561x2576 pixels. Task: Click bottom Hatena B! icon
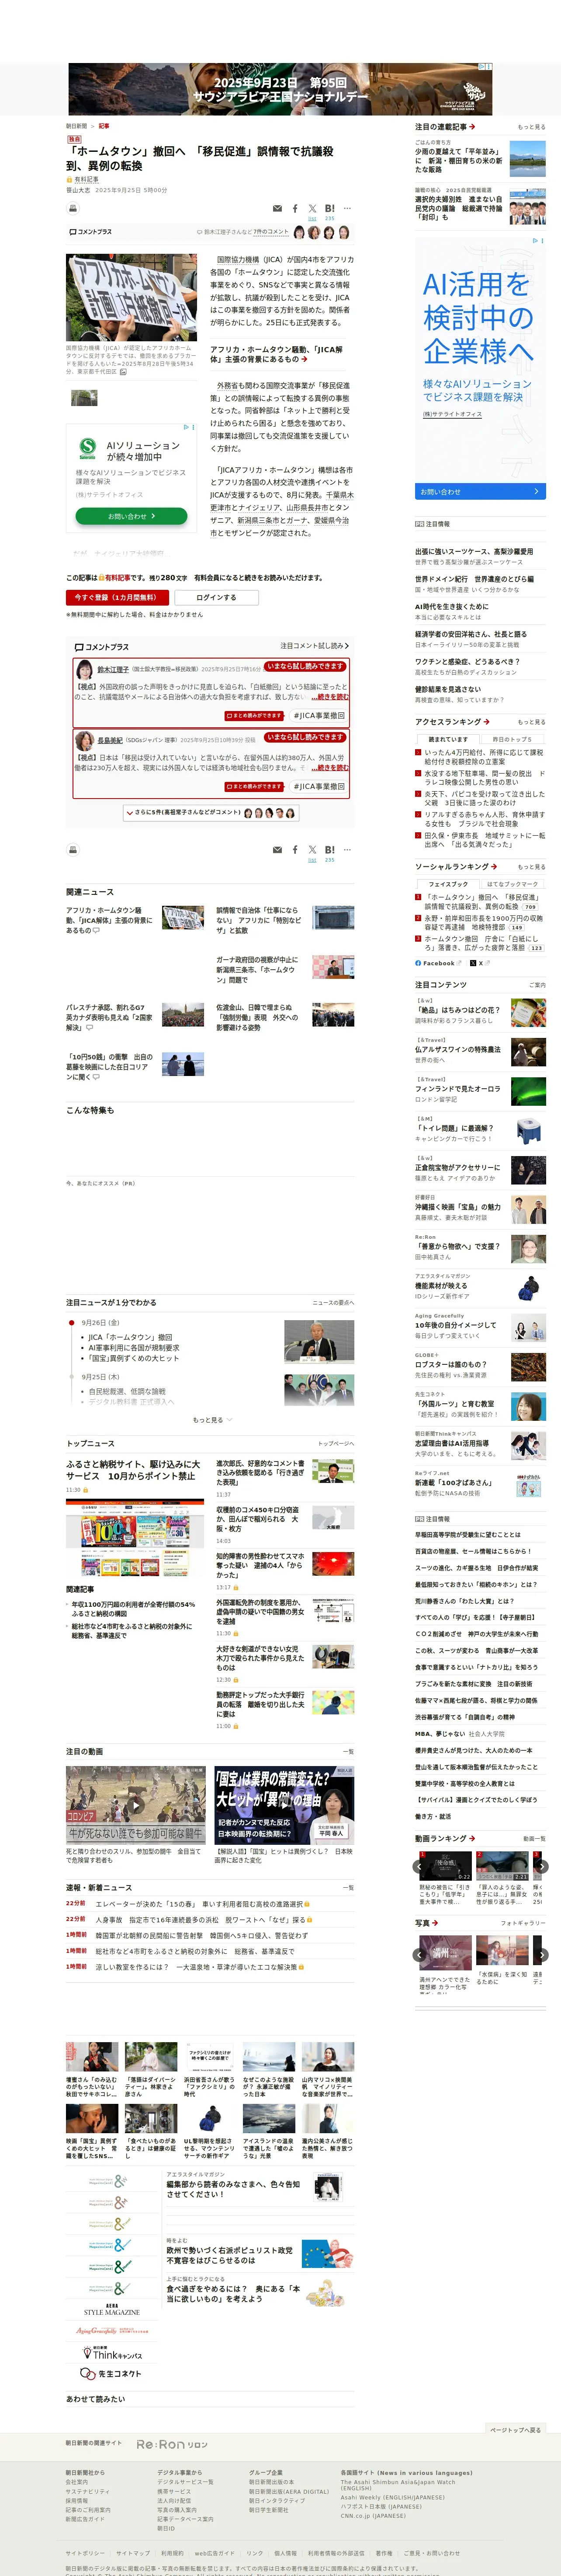click(x=329, y=850)
